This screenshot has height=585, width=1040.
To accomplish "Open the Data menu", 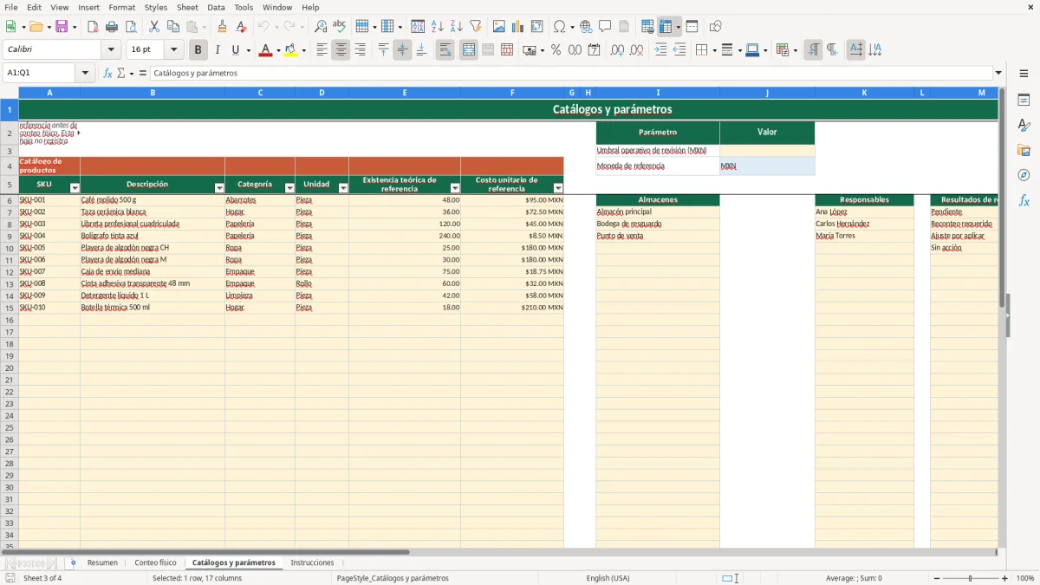I will pyautogui.click(x=216, y=7).
